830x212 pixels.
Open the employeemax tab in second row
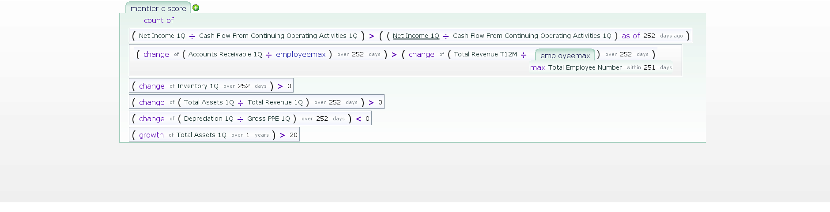(x=565, y=56)
